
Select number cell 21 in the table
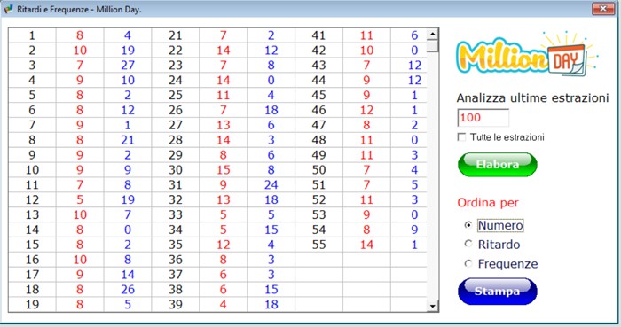(176, 35)
